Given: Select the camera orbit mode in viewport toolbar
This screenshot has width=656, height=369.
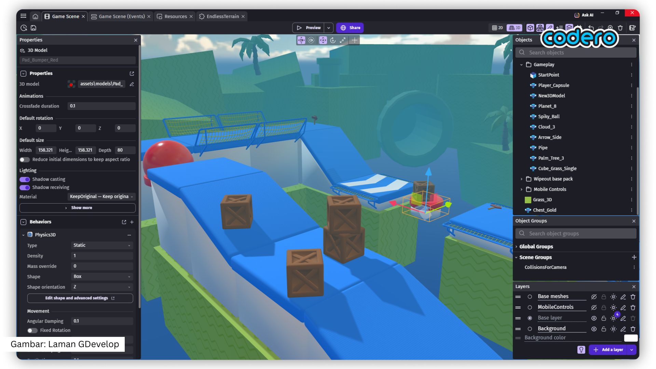Looking at the screenshot, I should pos(311,40).
